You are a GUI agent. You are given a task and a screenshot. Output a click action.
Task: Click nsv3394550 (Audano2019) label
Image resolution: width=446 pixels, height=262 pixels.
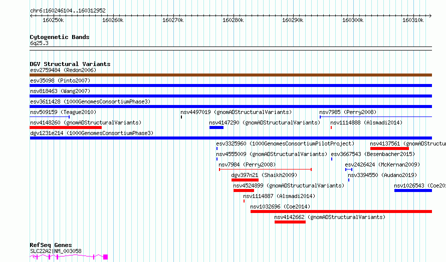(382, 175)
